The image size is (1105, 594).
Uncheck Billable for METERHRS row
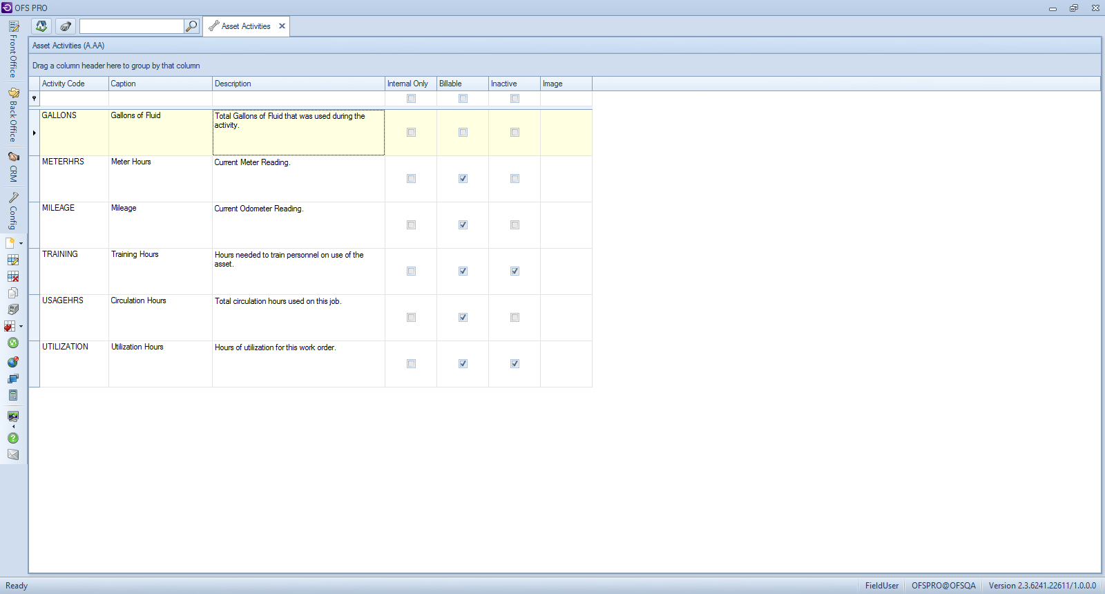(463, 179)
